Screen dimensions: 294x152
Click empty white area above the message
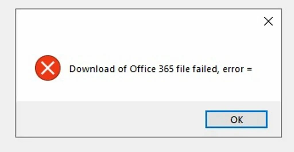pos(144,40)
